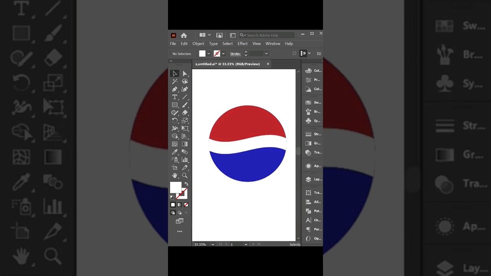This screenshot has width=491, height=276.
Task: Pick the Magic Wand tool
Action: [175, 81]
